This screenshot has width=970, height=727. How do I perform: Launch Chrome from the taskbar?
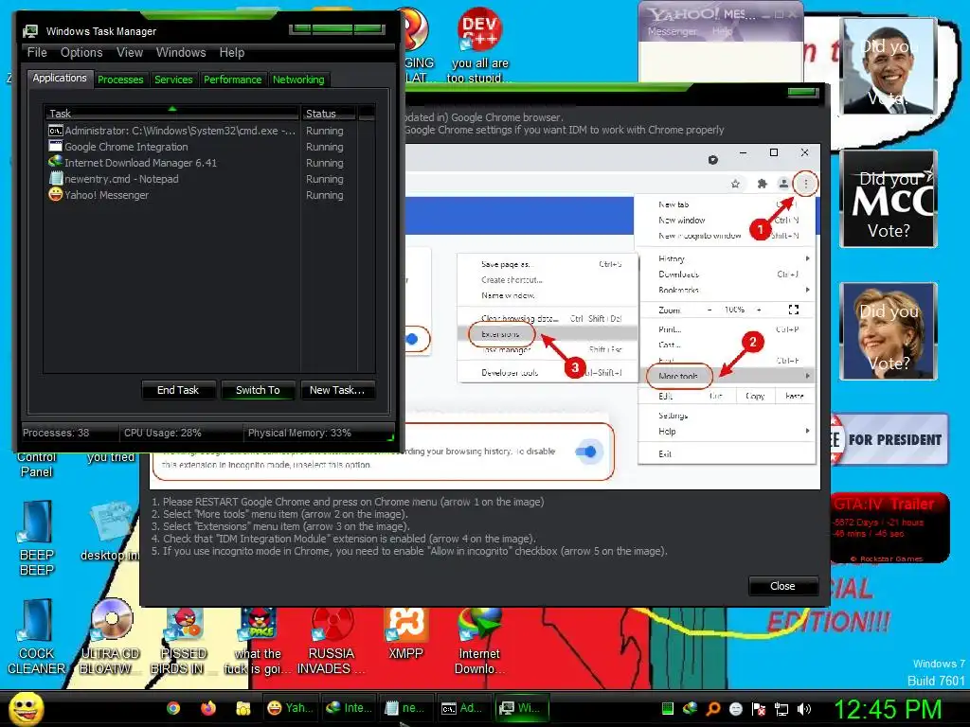pyautogui.click(x=173, y=708)
